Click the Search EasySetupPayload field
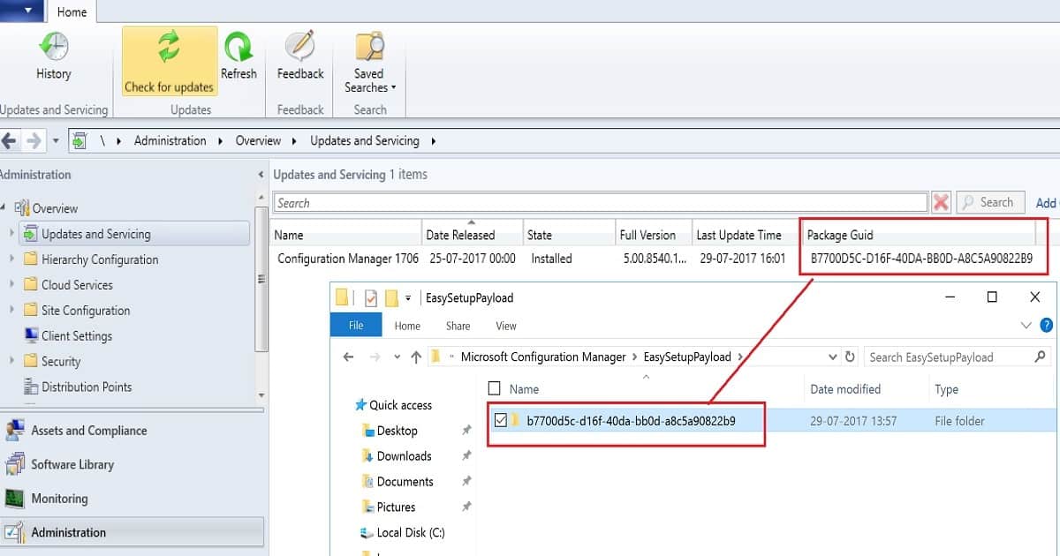The height and width of the screenshot is (556, 1060). point(957,357)
